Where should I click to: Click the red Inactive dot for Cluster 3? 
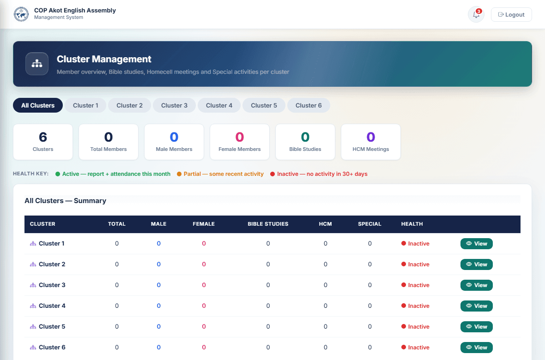click(x=404, y=285)
